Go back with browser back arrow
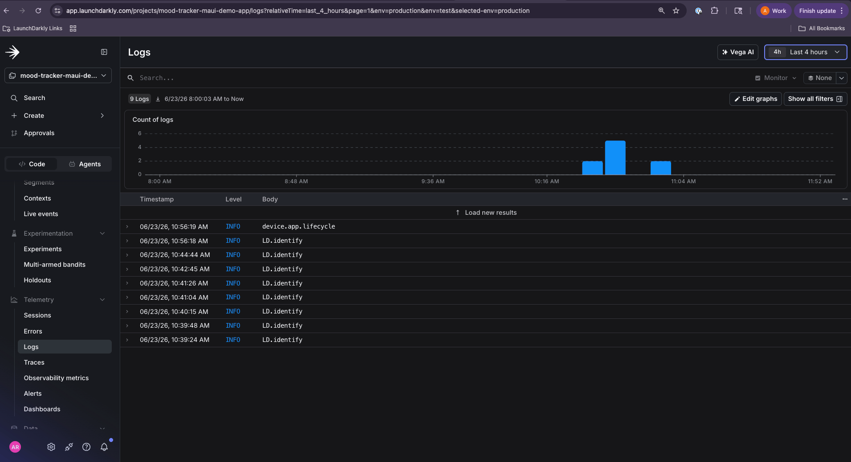Screen dimensions: 851x462 7,11
